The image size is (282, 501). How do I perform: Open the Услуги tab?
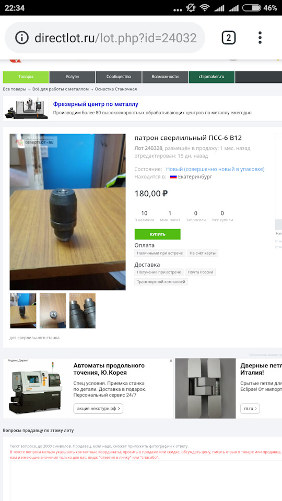(72, 77)
